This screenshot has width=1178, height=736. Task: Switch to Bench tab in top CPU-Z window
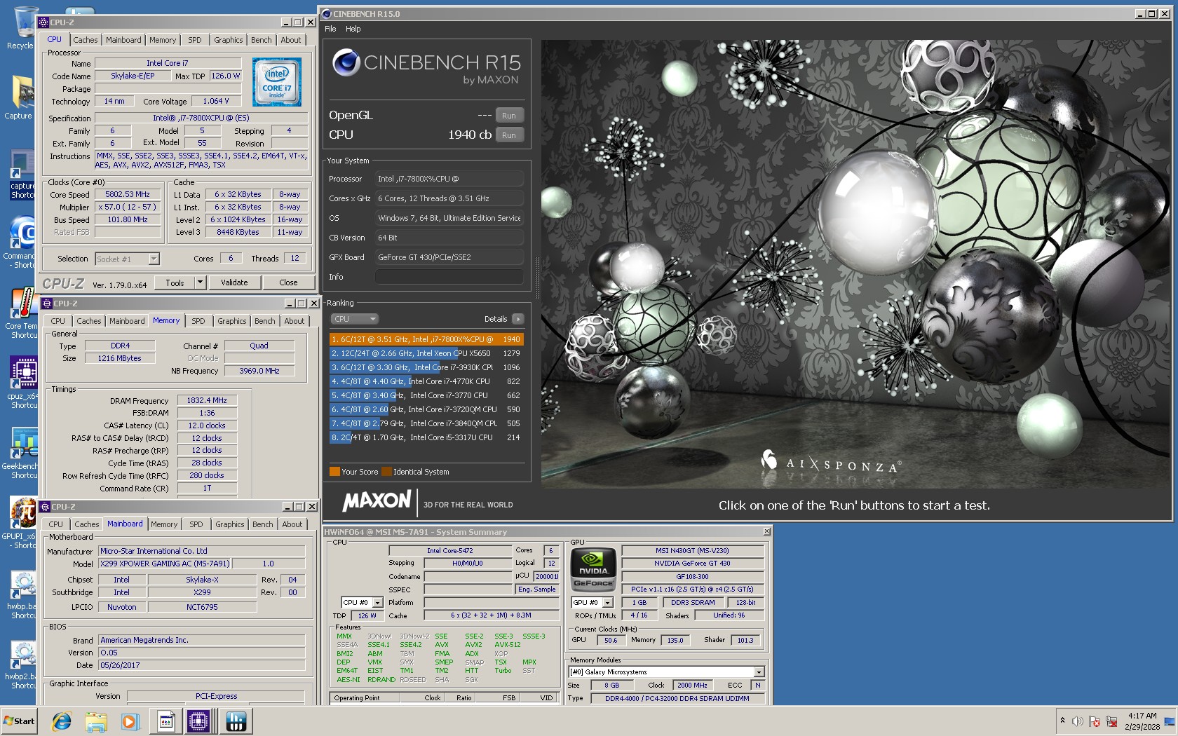pyautogui.click(x=262, y=40)
